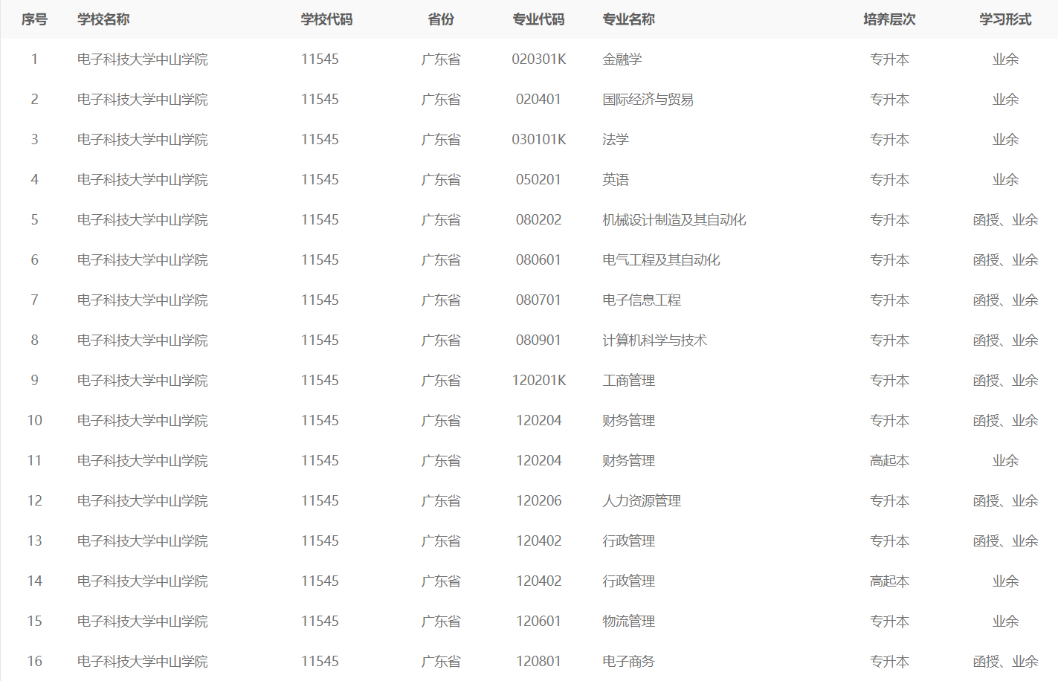Select major code 050201
Image resolution: width=1058 pixels, height=681 pixels.
[x=538, y=180]
